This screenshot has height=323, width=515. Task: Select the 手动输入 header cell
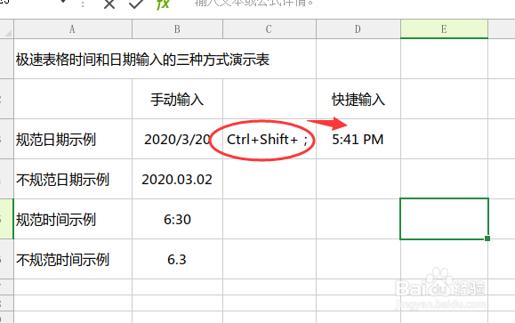tap(177, 100)
